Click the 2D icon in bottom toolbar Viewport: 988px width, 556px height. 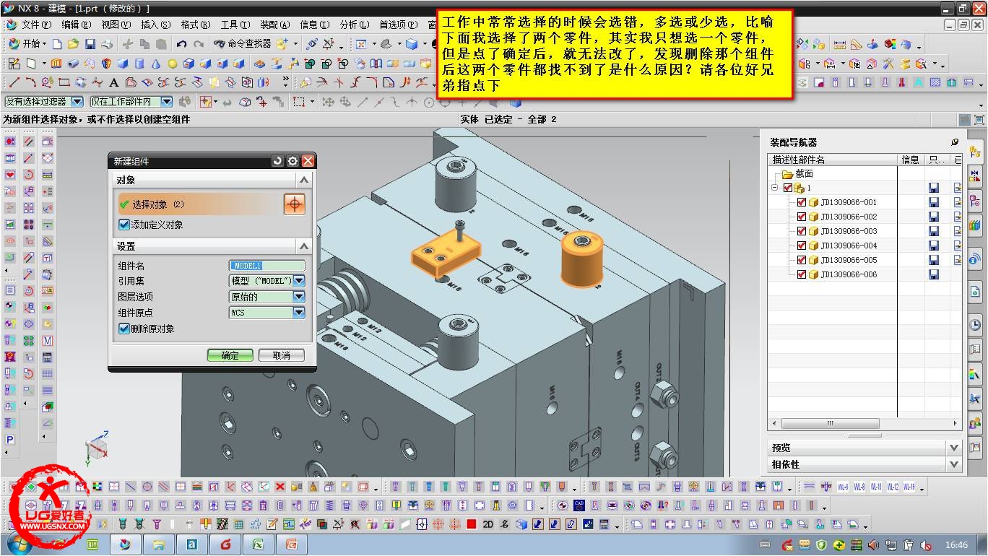click(487, 524)
